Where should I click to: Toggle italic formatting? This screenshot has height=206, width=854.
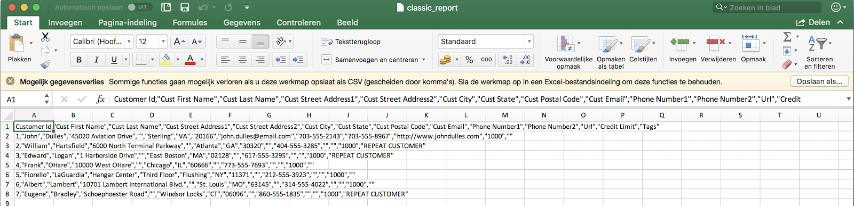click(x=97, y=60)
